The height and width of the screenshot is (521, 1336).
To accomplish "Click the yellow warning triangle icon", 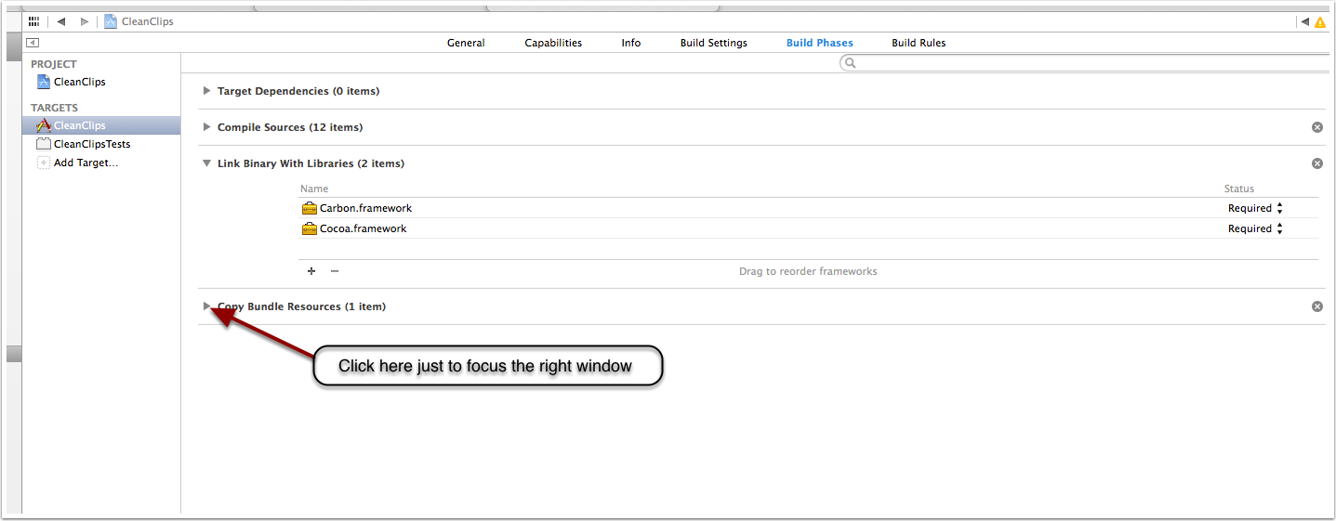I will coord(1319,22).
